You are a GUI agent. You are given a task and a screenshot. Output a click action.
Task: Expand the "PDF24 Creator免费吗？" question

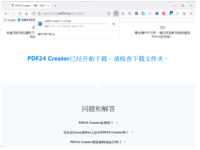(98, 123)
